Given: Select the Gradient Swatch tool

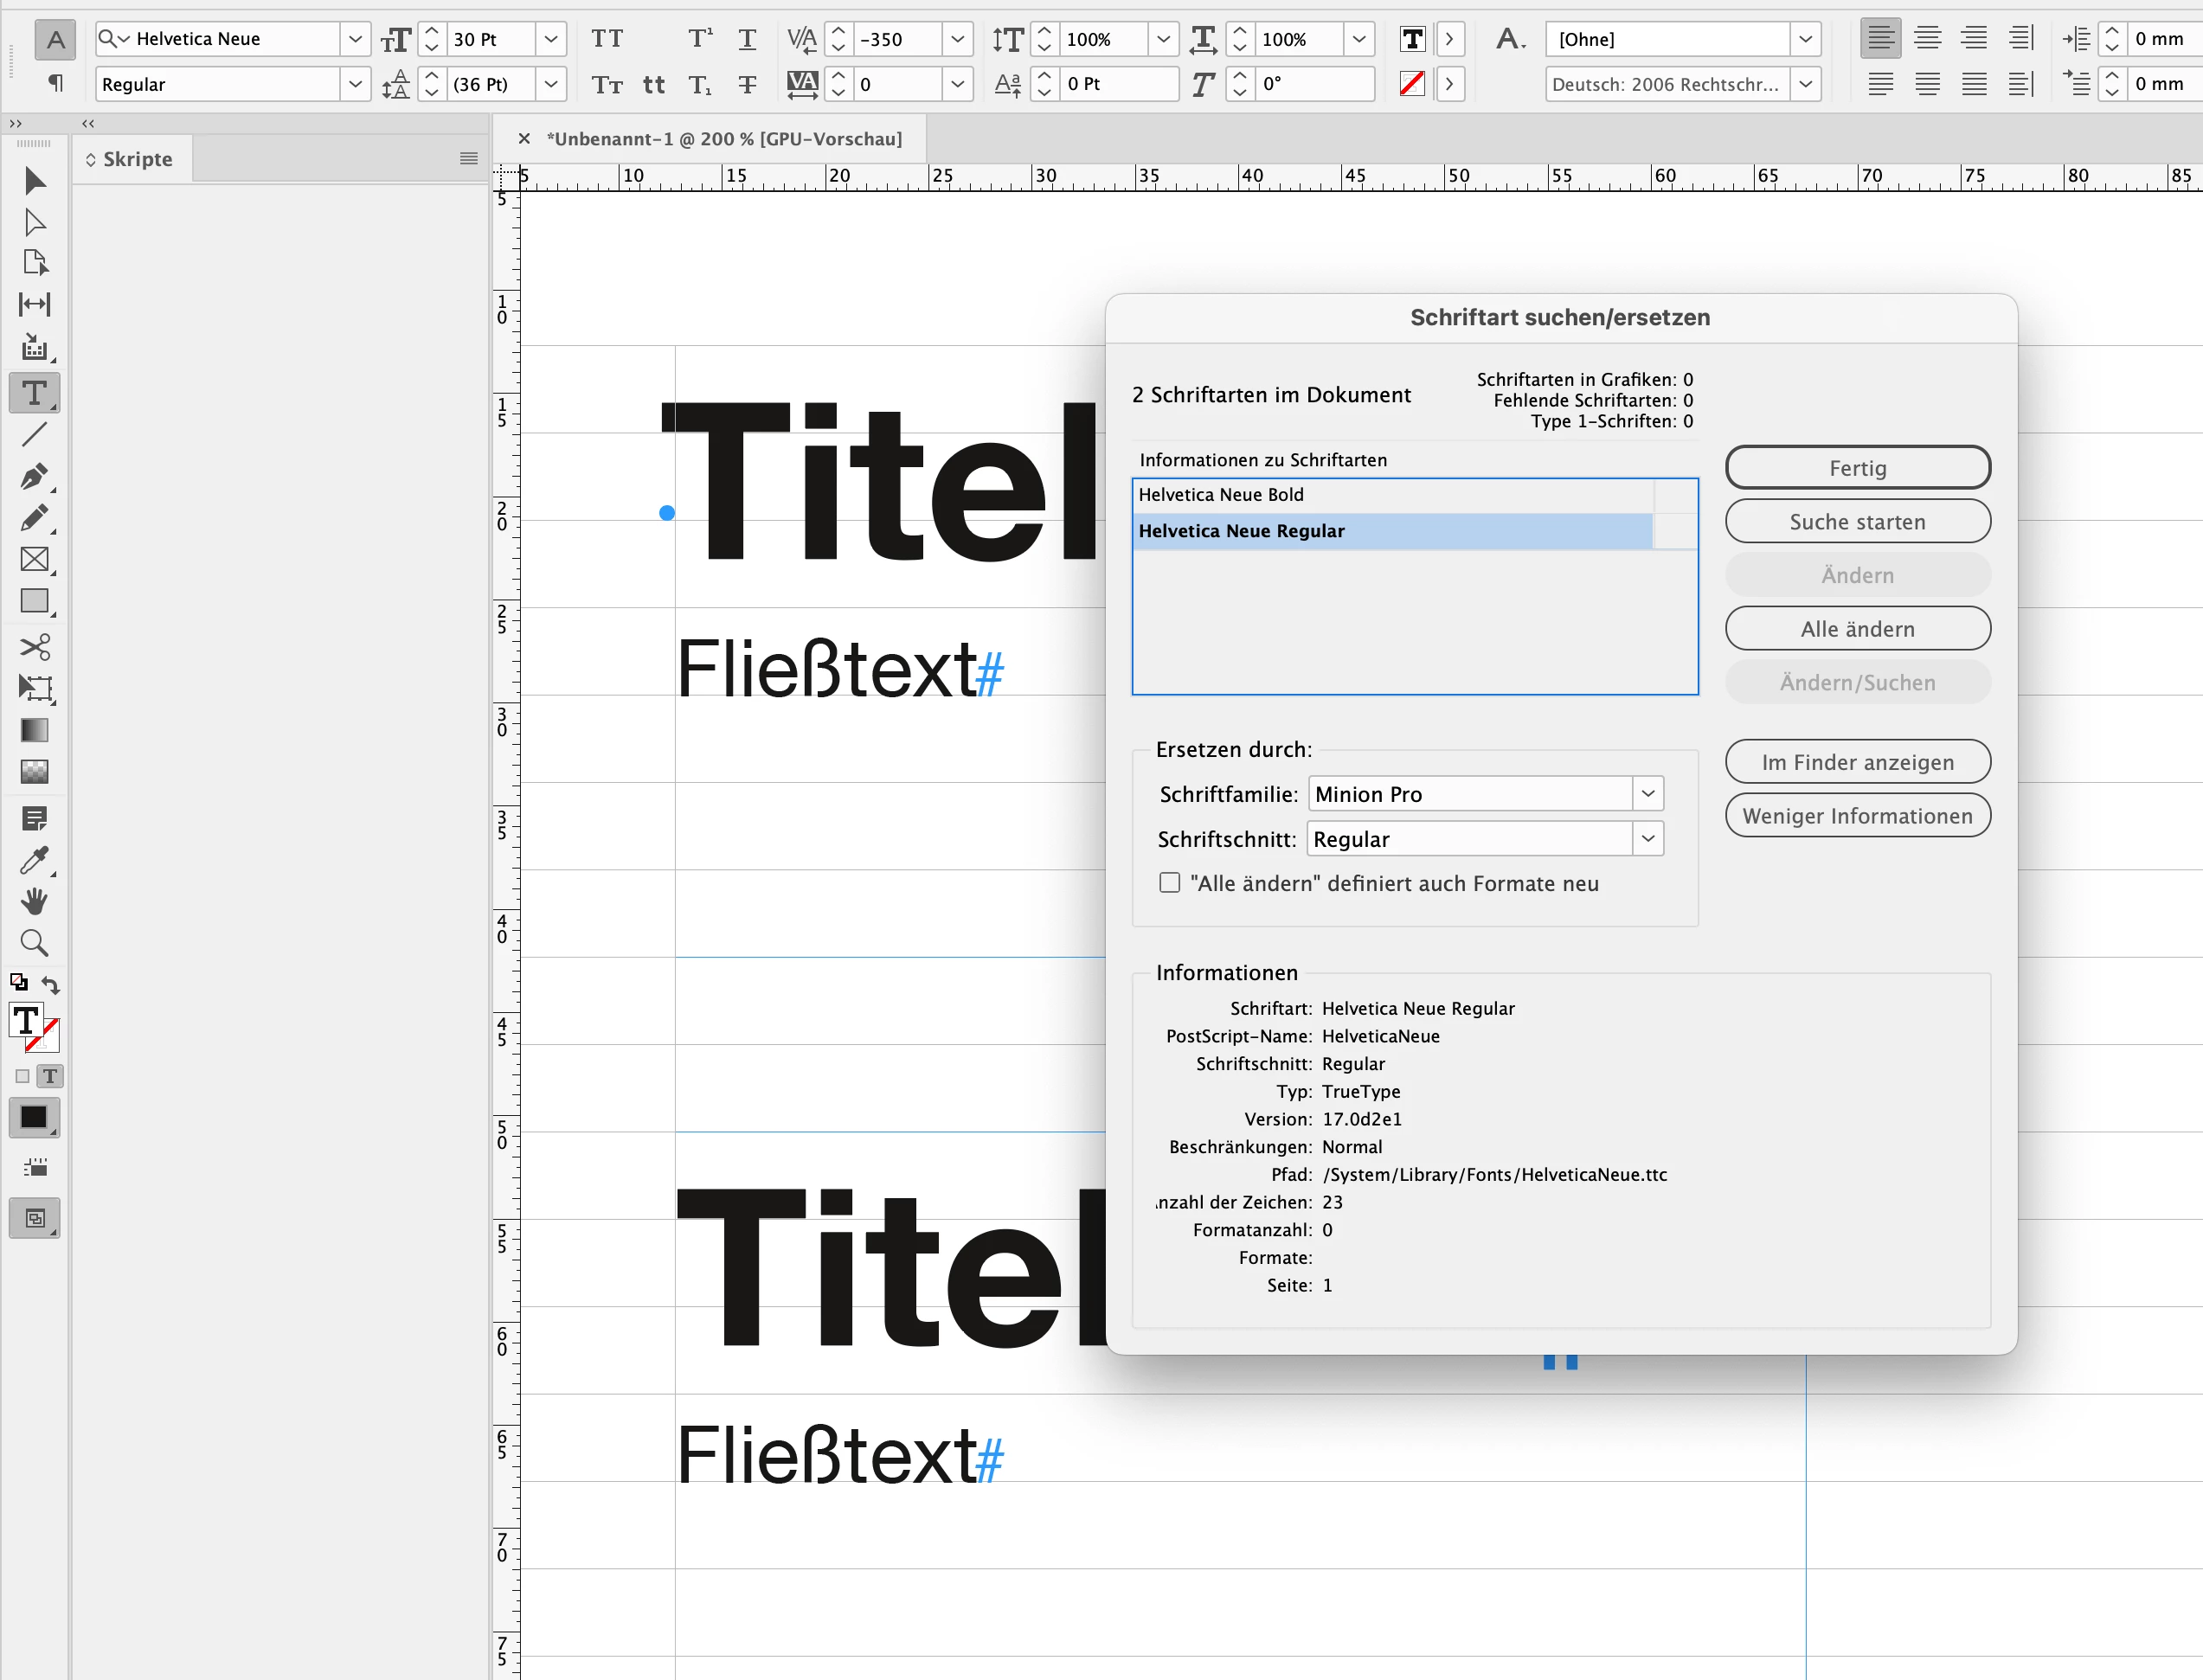Looking at the screenshot, I should (x=34, y=730).
